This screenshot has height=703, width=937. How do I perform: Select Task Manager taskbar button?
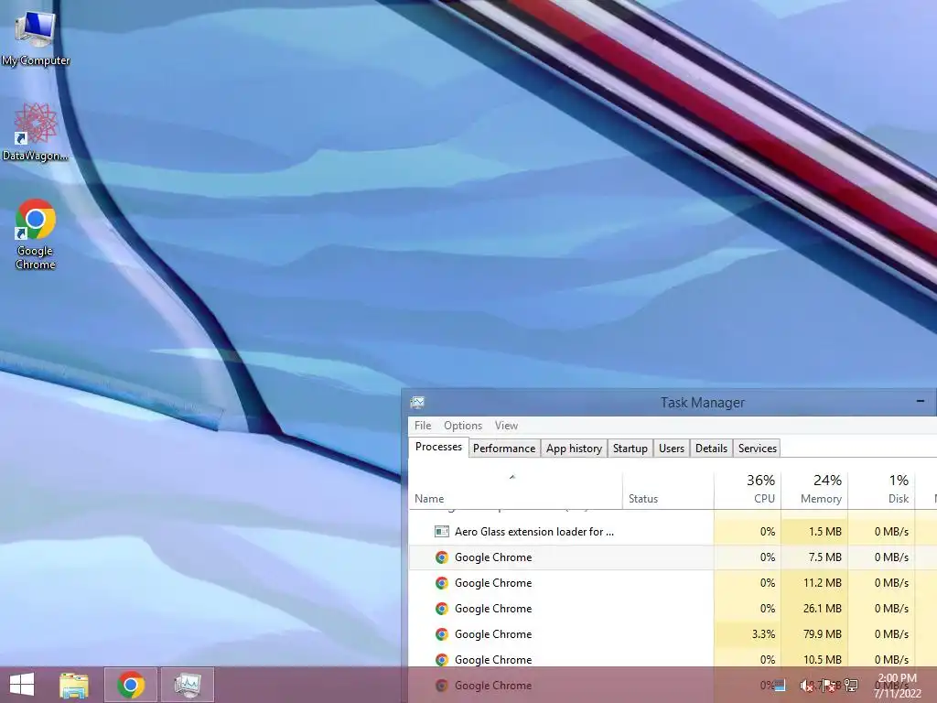click(188, 685)
